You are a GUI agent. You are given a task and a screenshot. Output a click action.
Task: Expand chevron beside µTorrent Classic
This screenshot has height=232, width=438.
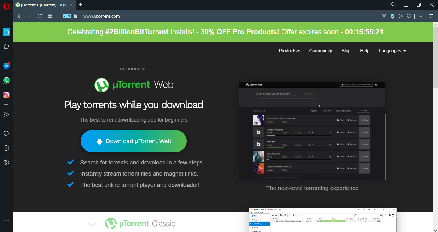click(92, 224)
